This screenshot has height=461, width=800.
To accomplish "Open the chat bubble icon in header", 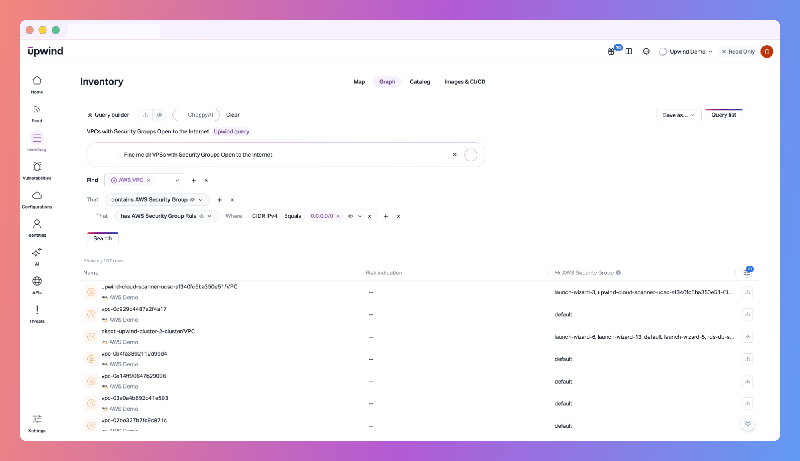I will [646, 52].
